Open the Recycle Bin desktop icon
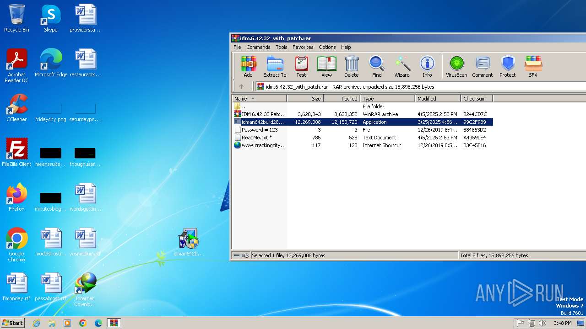Screen dimensions: 586x329 click(16, 18)
